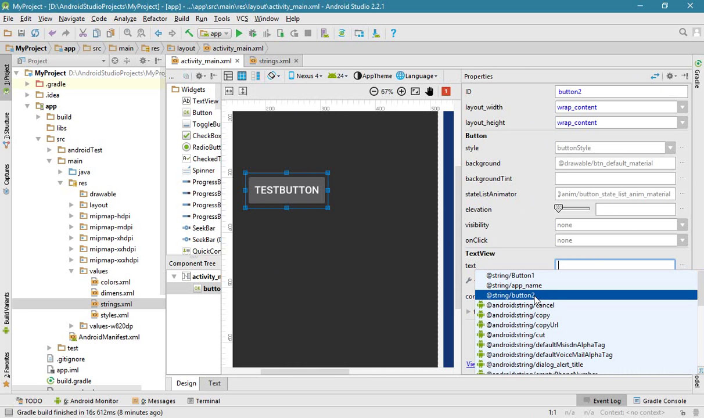The height and width of the screenshot is (418, 704).
Task: Click the Save All toolbar icon
Action: [21, 33]
